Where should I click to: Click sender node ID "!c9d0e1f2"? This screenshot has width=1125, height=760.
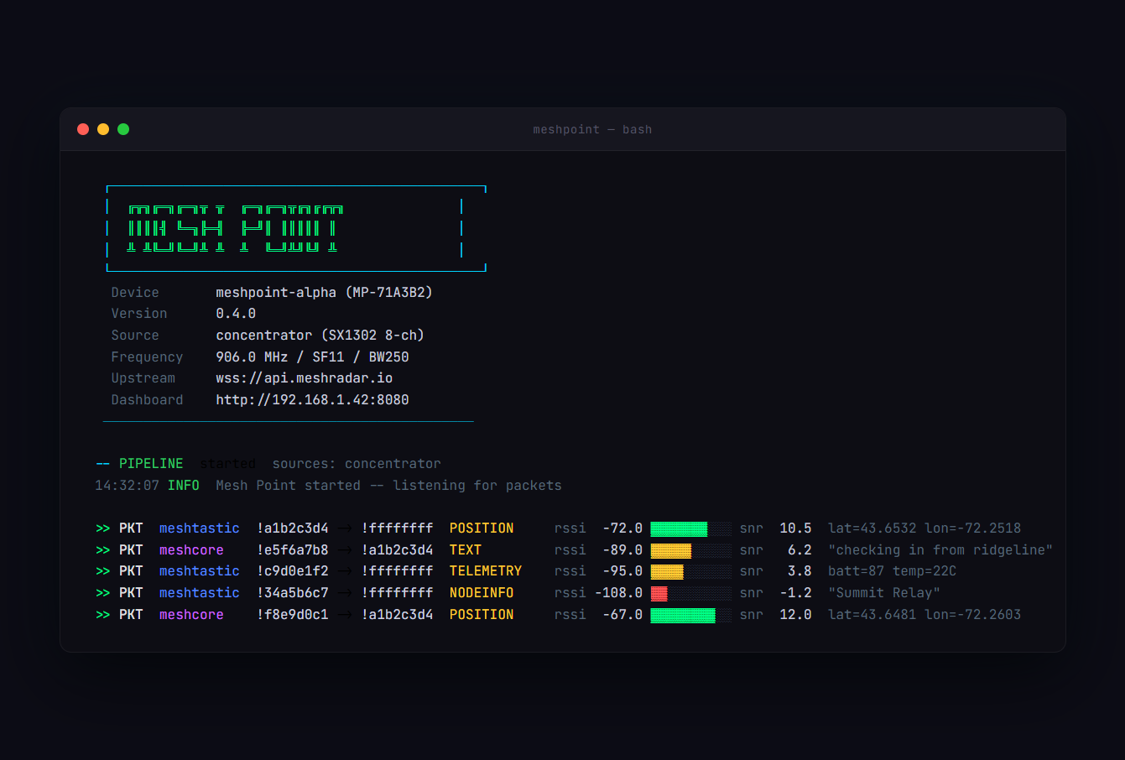pos(293,571)
